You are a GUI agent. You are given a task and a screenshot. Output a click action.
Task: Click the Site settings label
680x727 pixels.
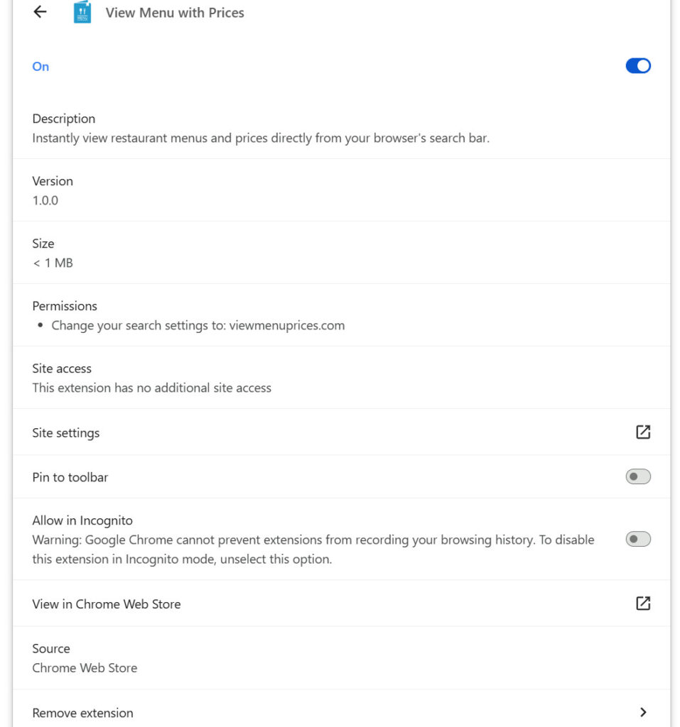[x=66, y=432]
